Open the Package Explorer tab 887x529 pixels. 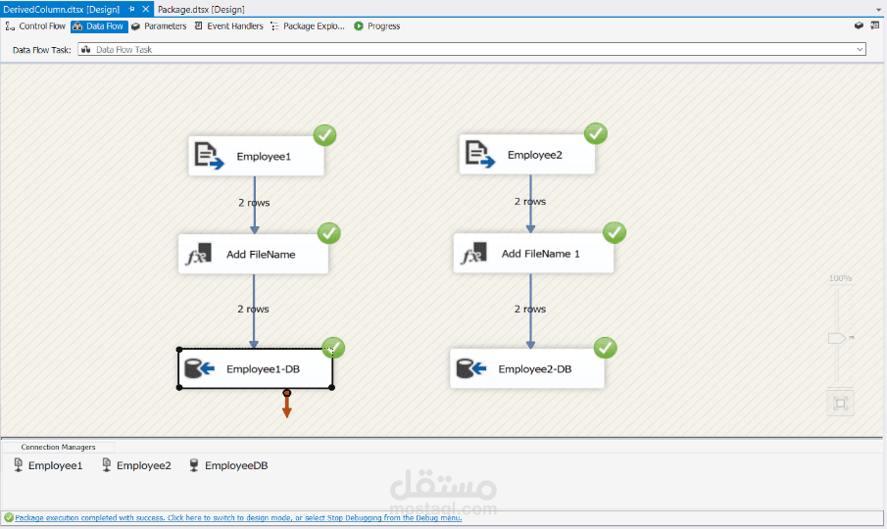coord(308,26)
